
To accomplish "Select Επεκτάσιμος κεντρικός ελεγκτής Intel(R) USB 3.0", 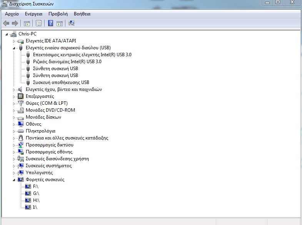I will click(x=82, y=55).
